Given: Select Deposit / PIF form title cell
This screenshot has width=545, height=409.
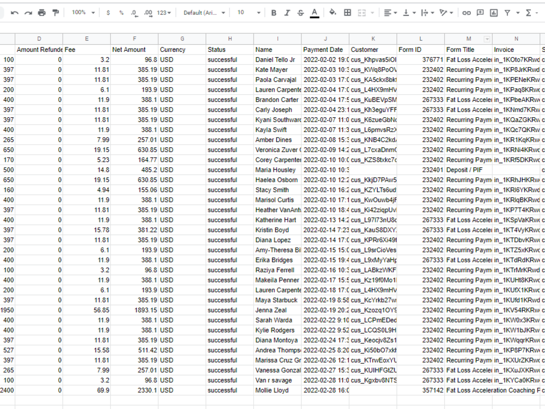Looking at the screenshot, I should point(468,170).
